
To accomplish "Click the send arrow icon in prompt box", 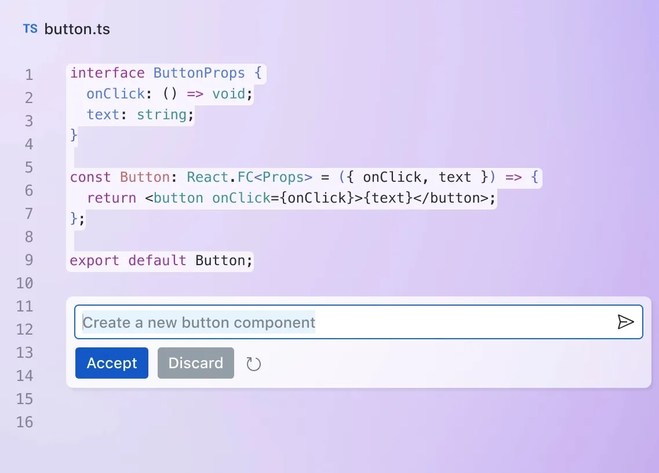I will point(625,322).
